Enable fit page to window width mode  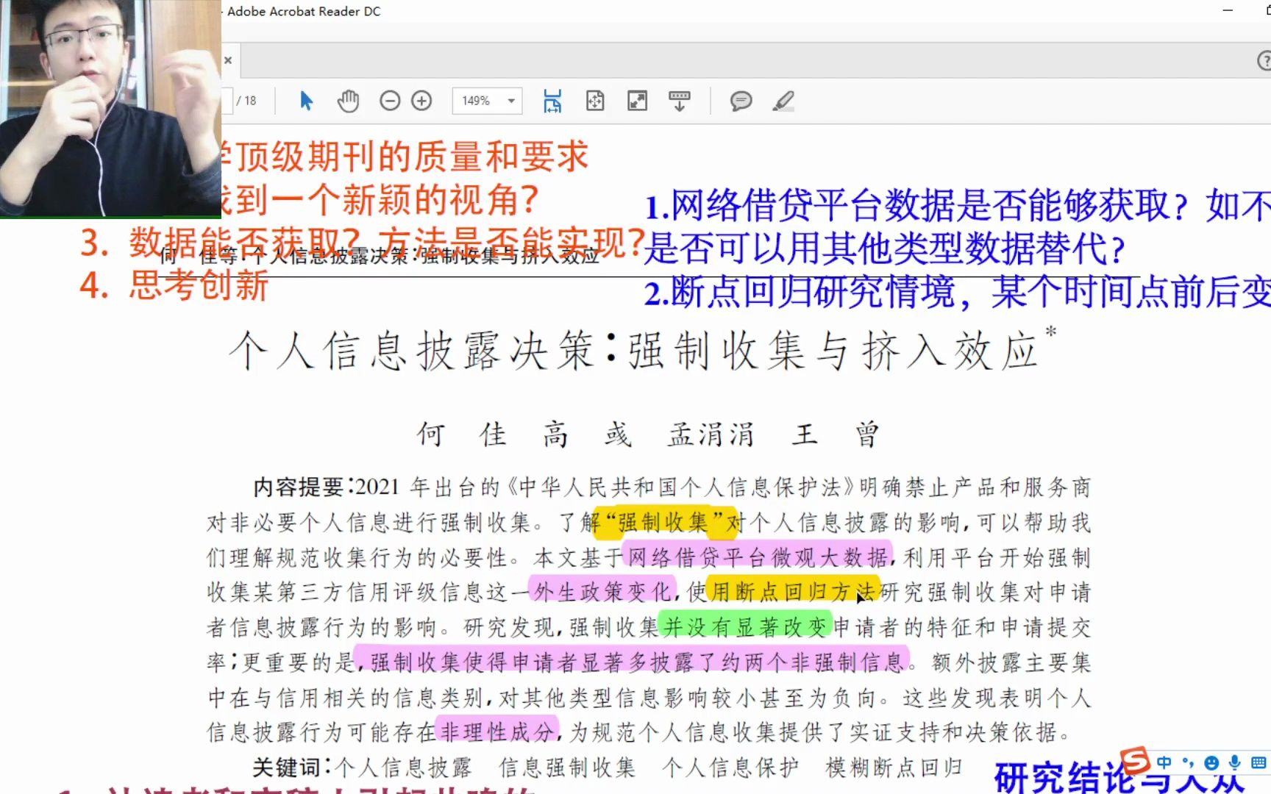[552, 100]
